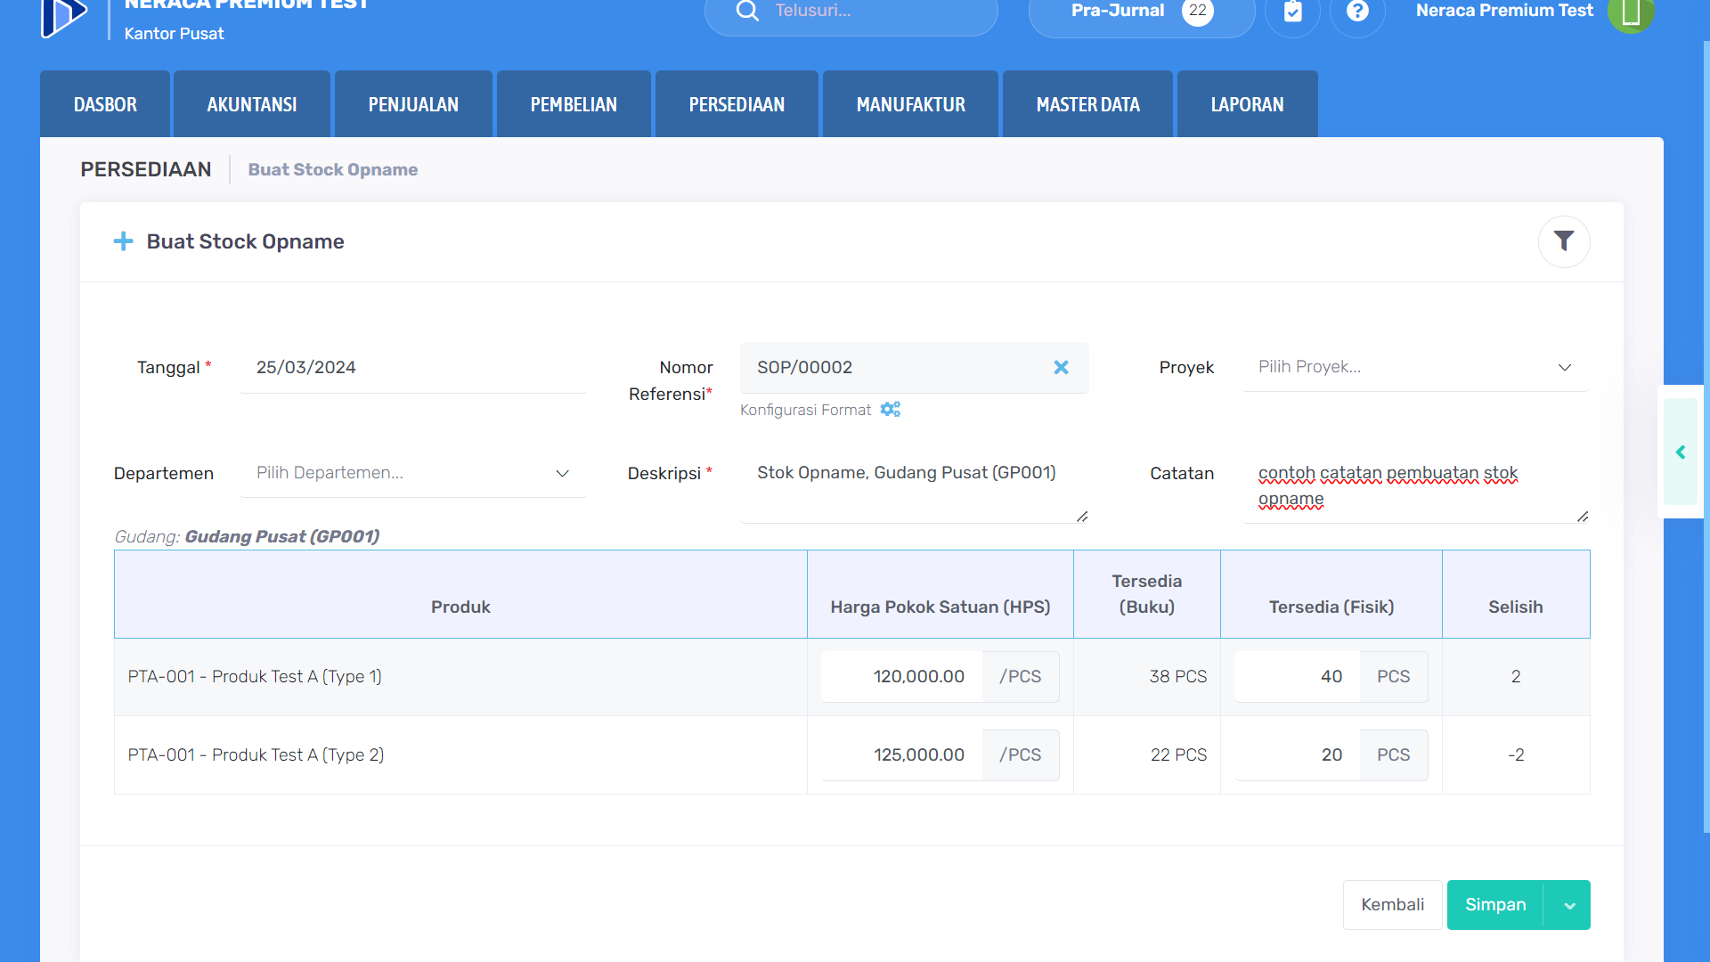Open the MASTER DATA tab
Image resolution: width=1710 pixels, height=962 pixels.
pyautogui.click(x=1087, y=104)
